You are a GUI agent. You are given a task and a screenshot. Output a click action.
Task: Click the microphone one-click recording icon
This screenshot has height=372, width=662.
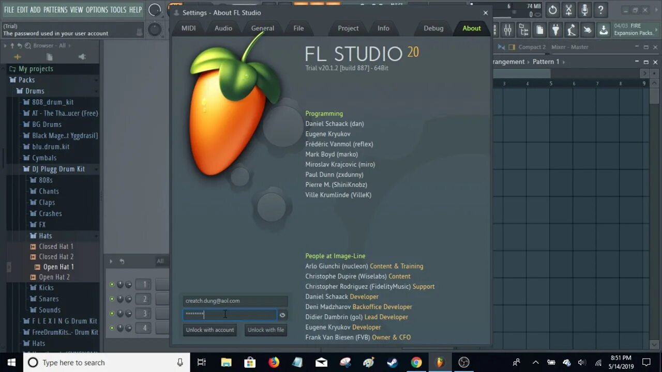pyautogui.click(x=585, y=10)
